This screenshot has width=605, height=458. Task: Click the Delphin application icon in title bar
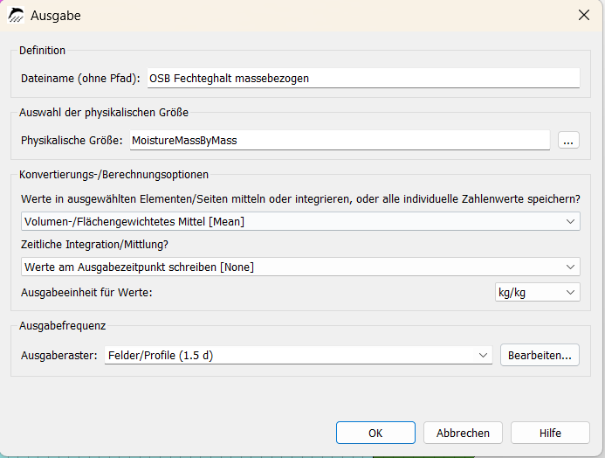[16, 16]
